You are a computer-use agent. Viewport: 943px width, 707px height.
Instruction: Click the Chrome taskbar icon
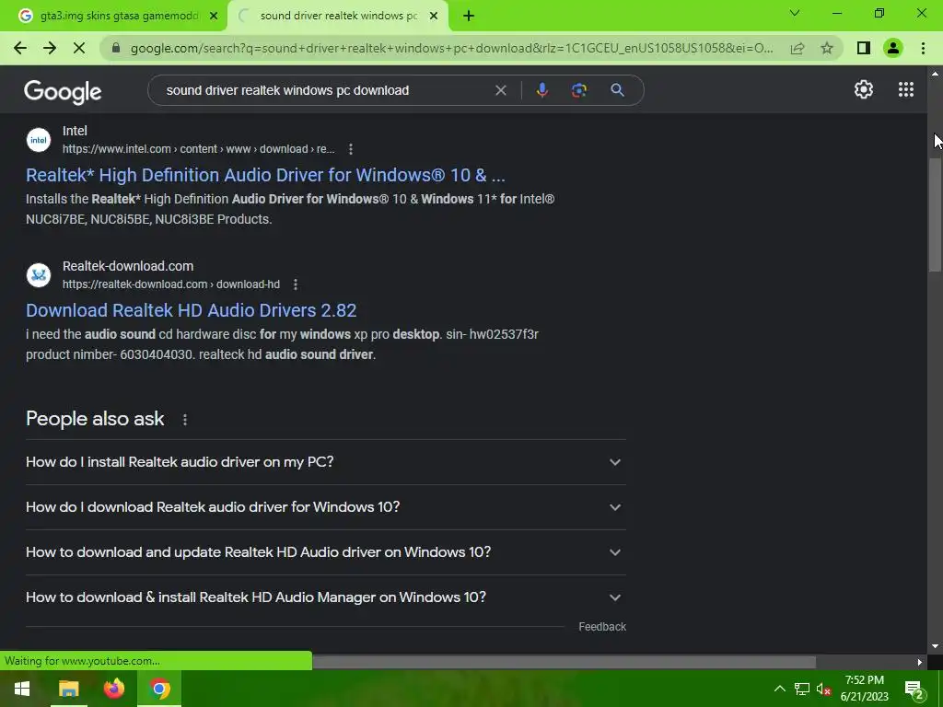[x=159, y=689]
